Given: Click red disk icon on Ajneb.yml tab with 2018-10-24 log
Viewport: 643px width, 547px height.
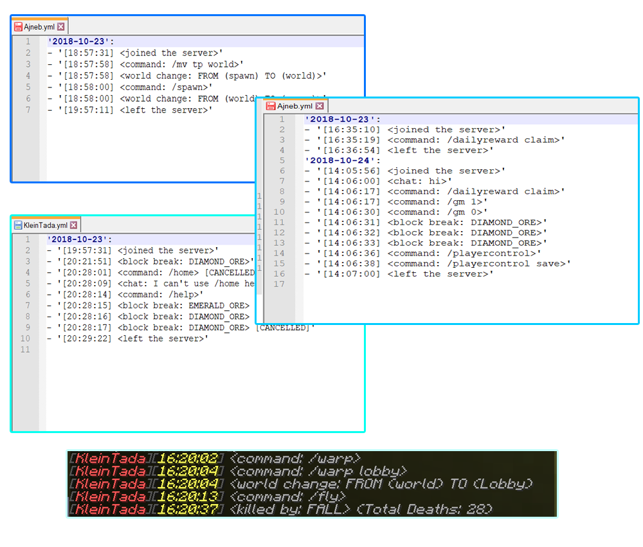Looking at the screenshot, I should [271, 106].
